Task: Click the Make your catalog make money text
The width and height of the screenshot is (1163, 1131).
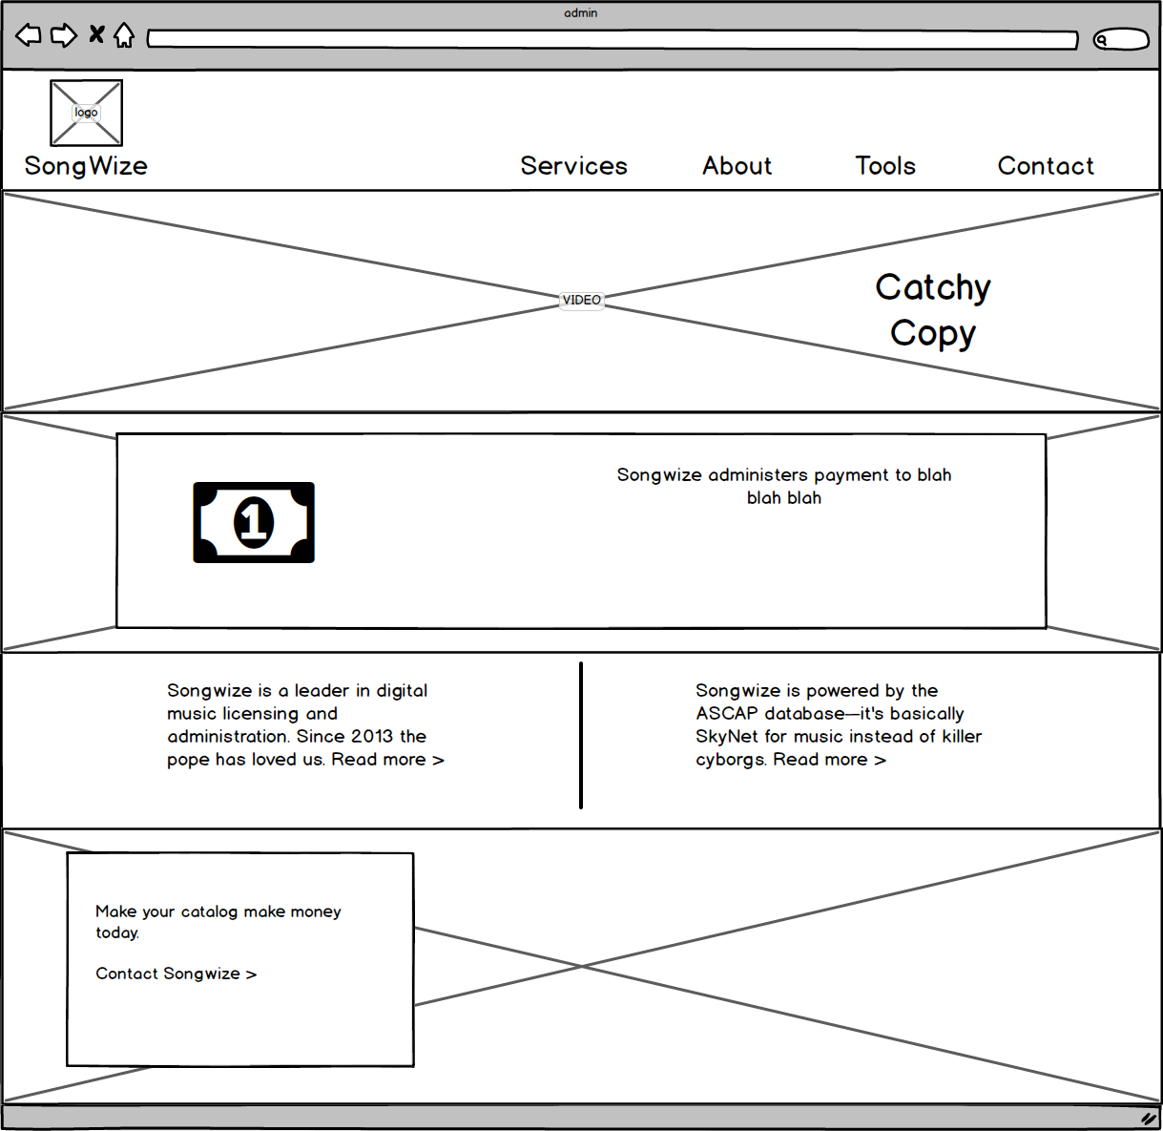Action: pyautogui.click(x=218, y=922)
